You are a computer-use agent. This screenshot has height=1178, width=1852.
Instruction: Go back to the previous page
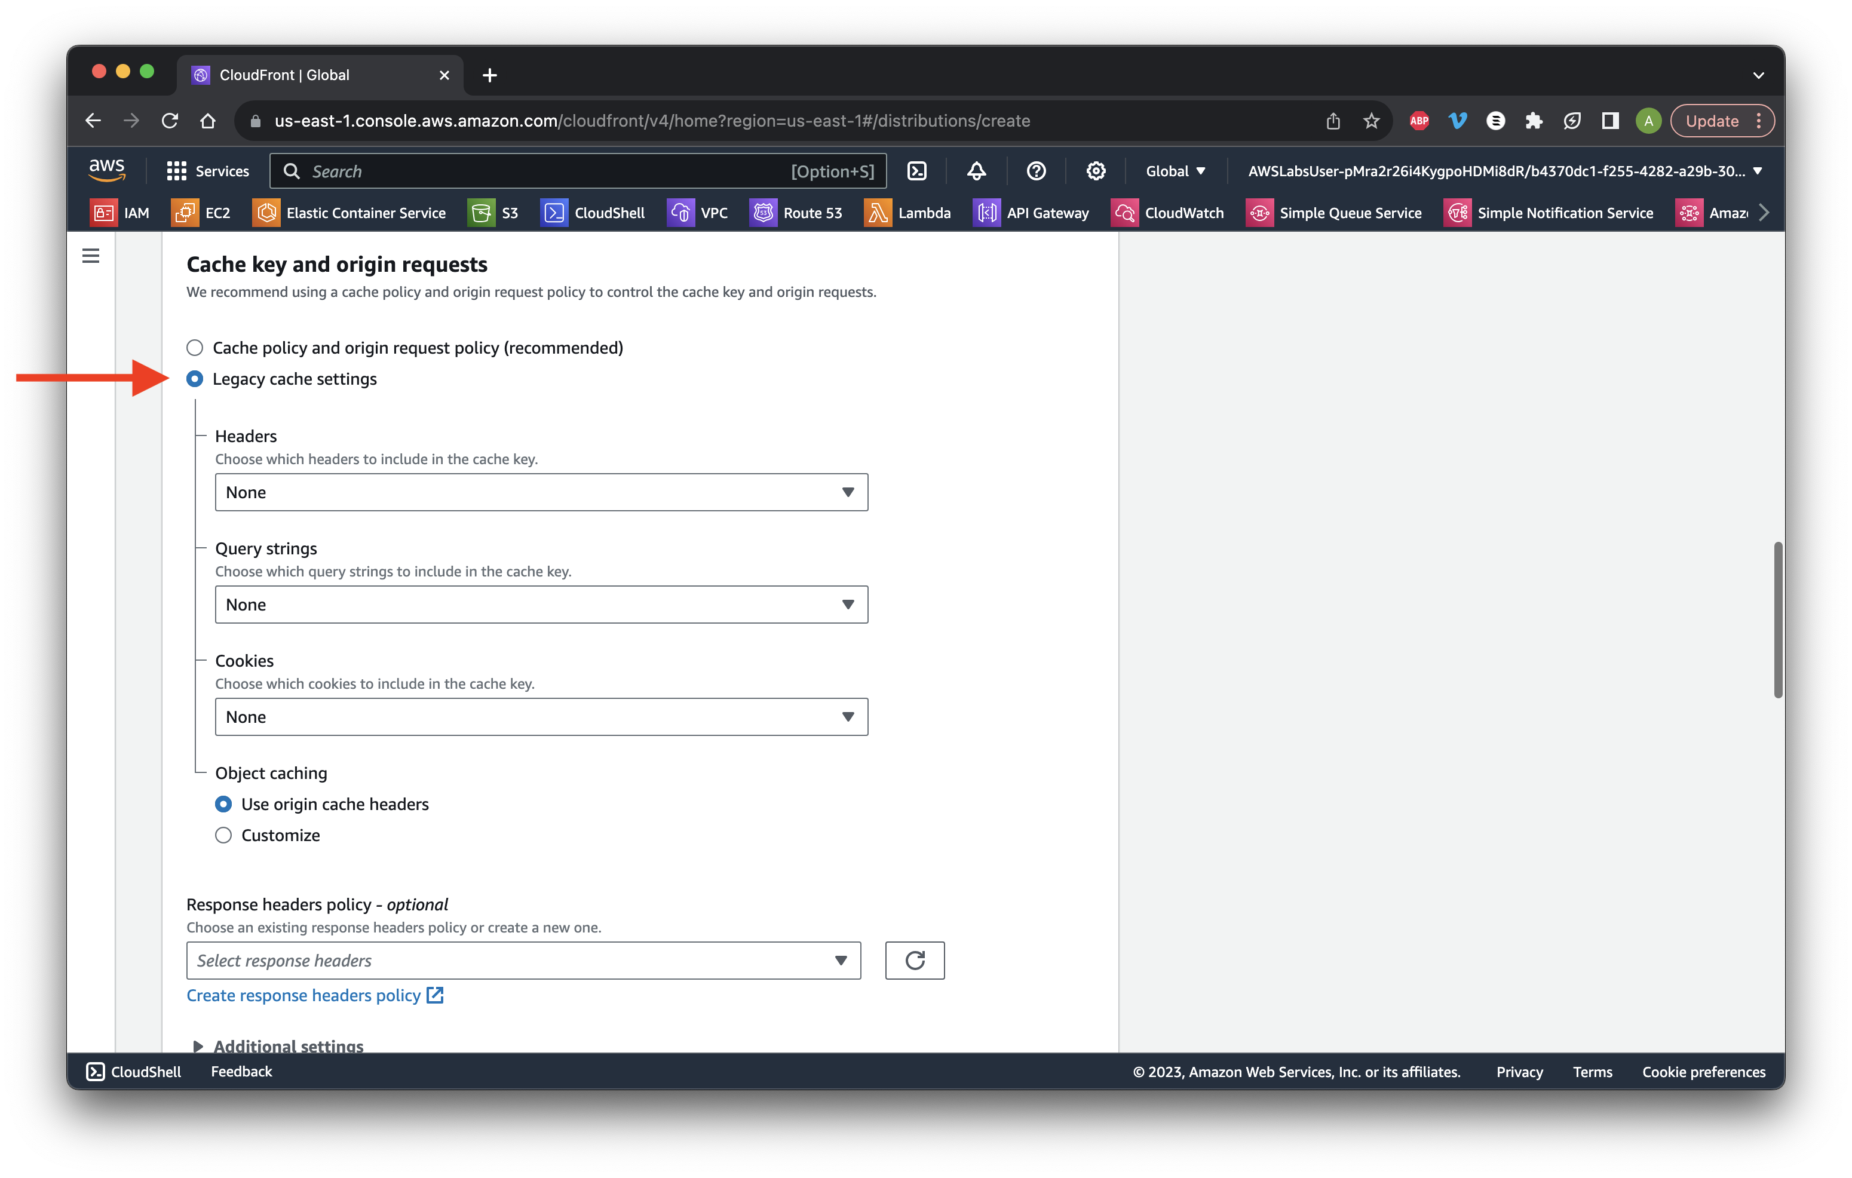pos(93,121)
